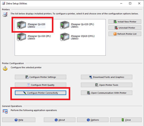144x126 pixels.
Task: Click the Help button
Action: (19, 120)
